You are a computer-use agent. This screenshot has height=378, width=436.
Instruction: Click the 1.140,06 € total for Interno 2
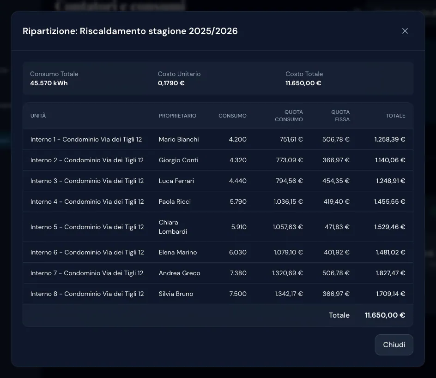coord(390,160)
